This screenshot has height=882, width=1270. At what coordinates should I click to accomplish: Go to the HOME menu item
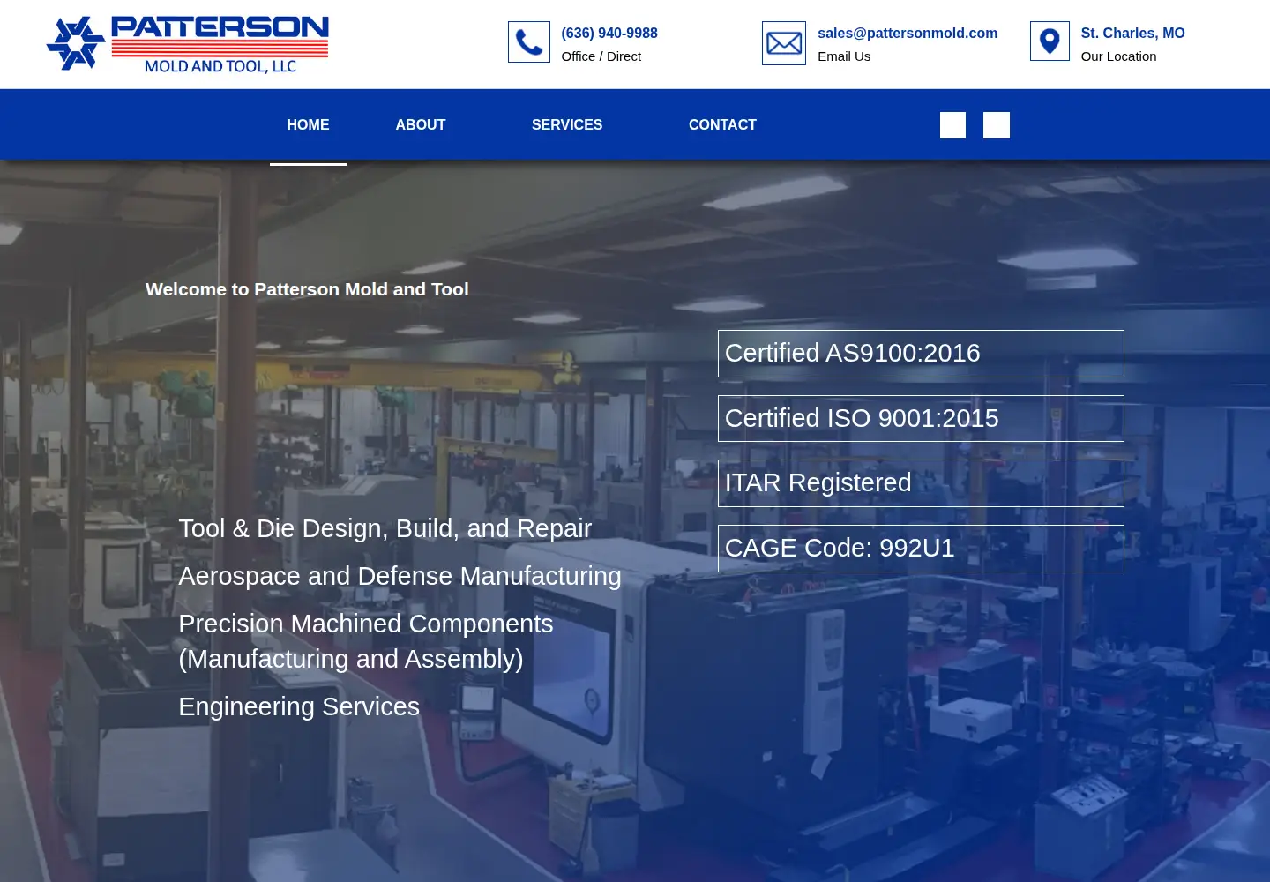[x=308, y=125]
